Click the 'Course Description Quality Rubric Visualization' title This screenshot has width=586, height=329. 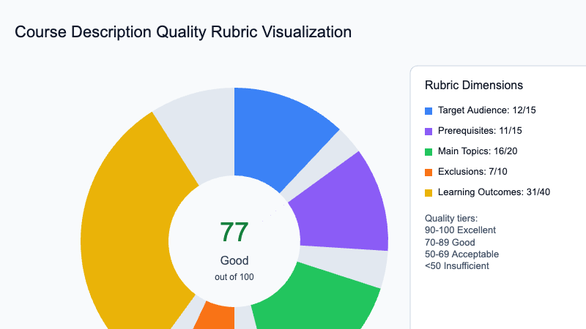click(183, 32)
